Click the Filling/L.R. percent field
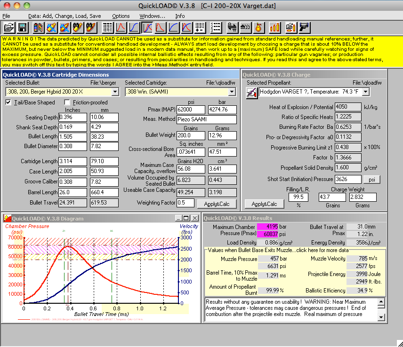403x347 pixels. [x=298, y=197]
